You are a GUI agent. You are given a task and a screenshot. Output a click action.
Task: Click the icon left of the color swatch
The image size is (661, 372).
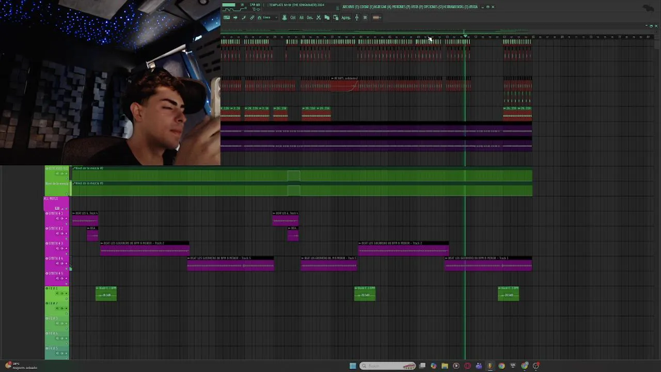click(x=365, y=17)
